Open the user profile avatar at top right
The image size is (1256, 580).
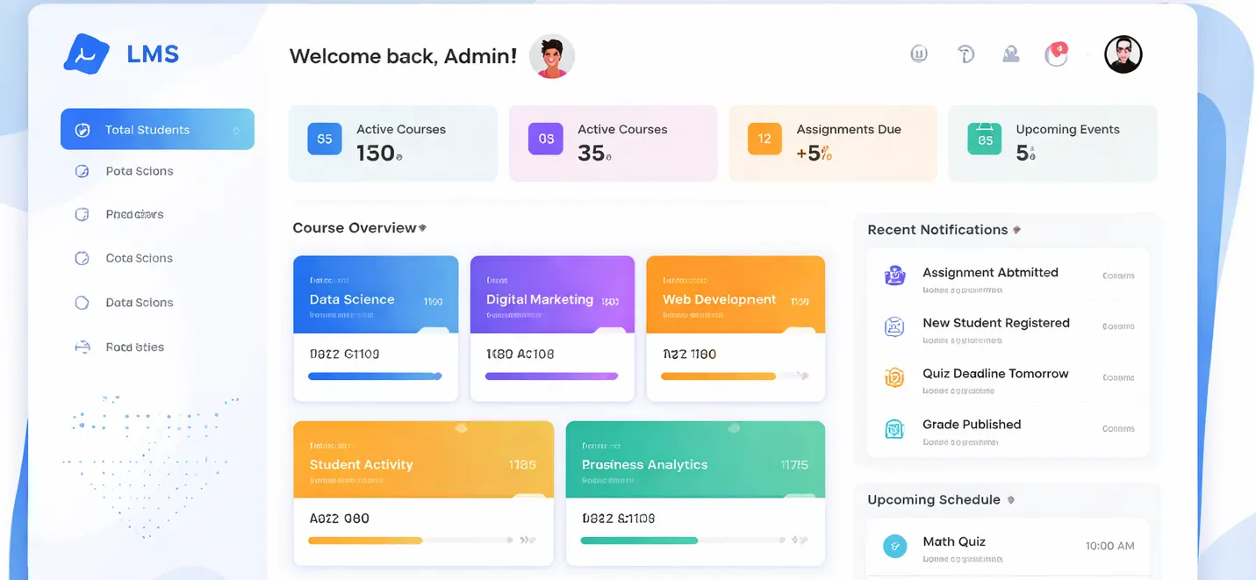[x=1123, y=54]
